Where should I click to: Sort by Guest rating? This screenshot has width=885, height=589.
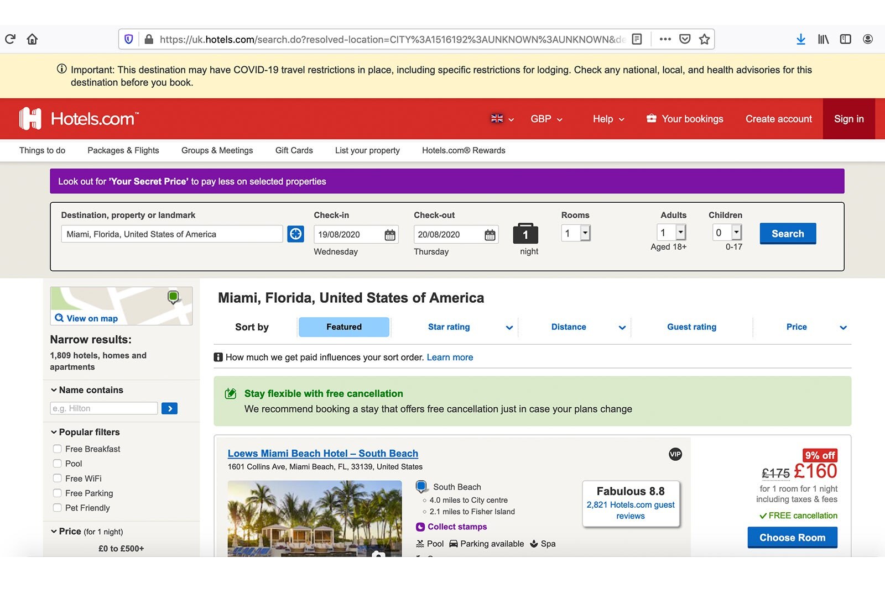tap(691, 327)
